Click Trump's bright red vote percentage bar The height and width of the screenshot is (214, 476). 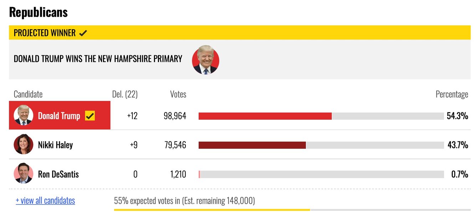click(265, 116)
